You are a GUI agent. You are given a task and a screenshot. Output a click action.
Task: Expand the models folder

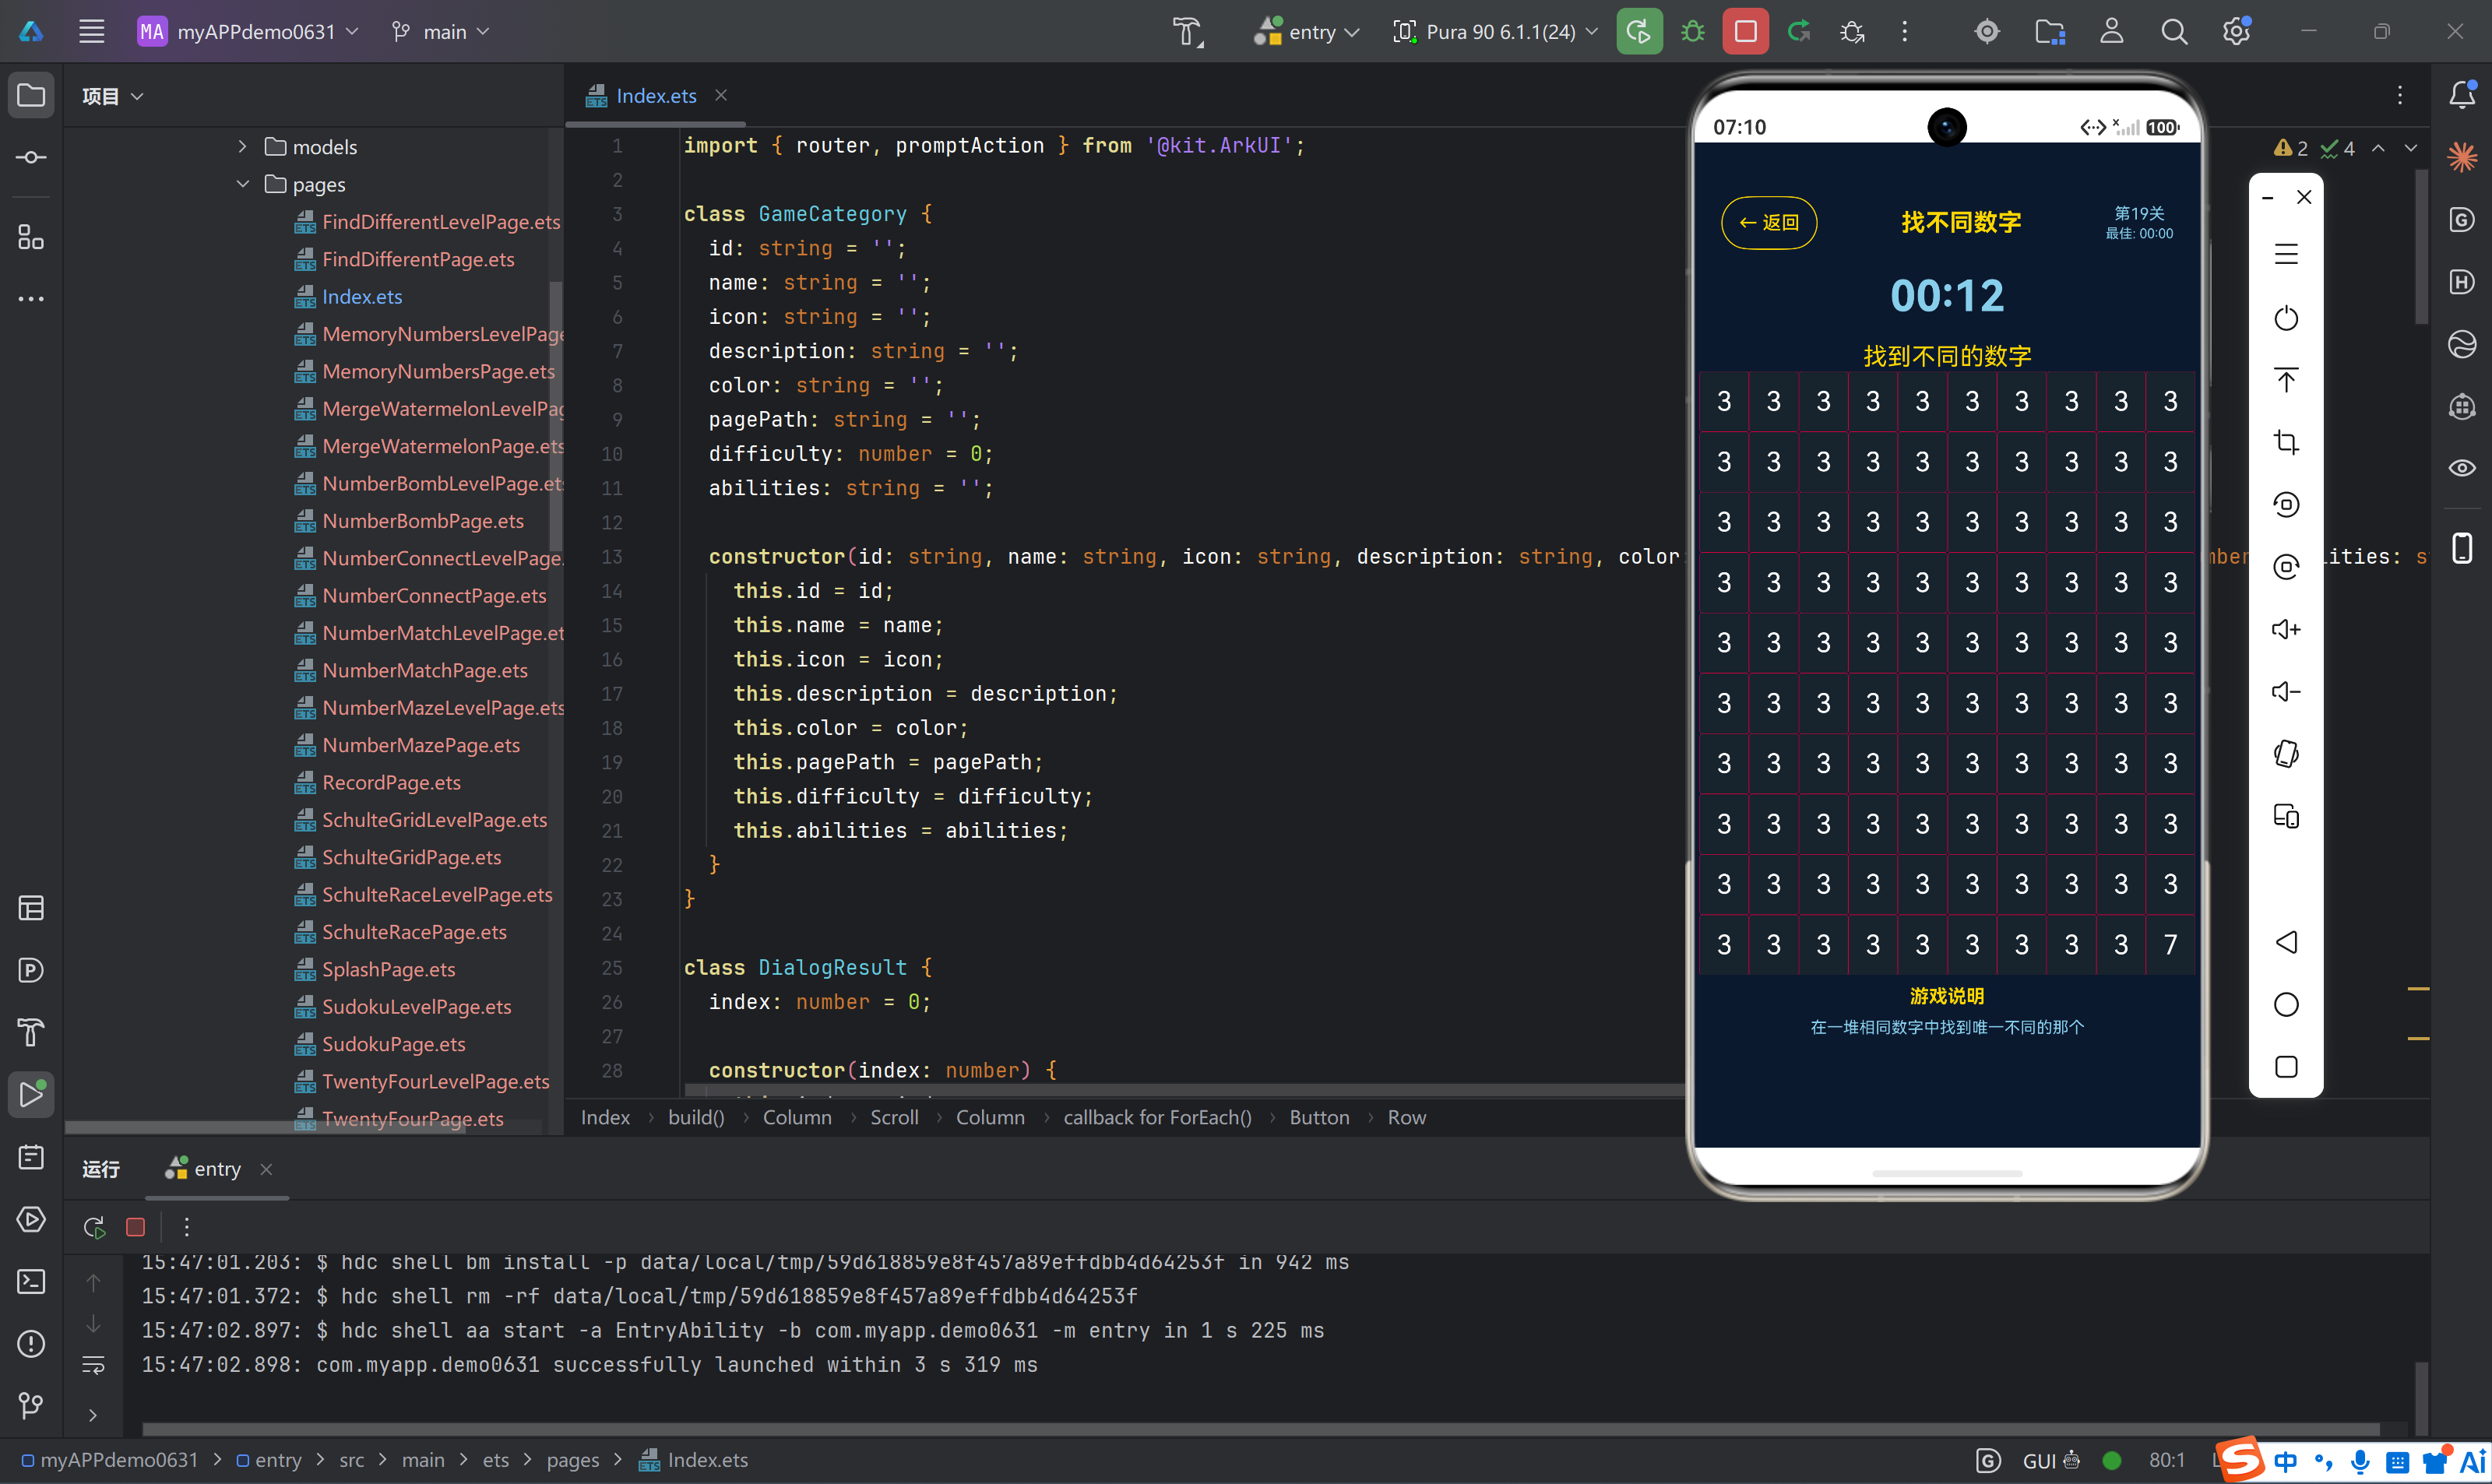(x=242, y=146)
